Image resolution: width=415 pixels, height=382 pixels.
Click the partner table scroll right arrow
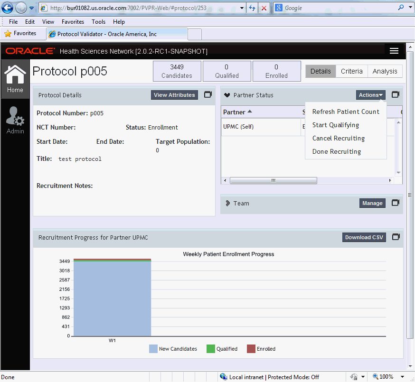pyautogui.click(x=390, y=180)
